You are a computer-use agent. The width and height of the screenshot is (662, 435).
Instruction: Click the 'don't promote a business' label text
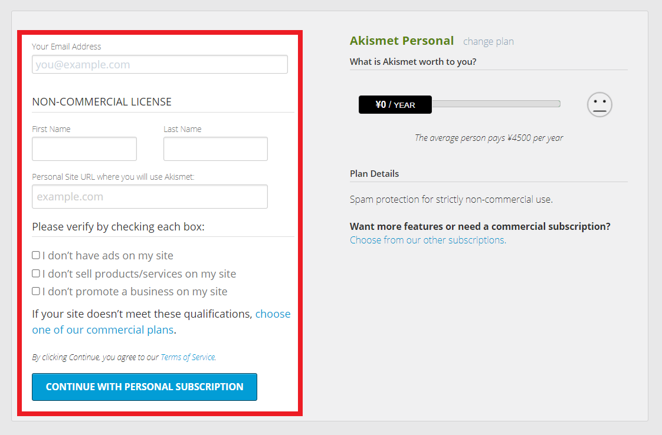tap(135, 292)
